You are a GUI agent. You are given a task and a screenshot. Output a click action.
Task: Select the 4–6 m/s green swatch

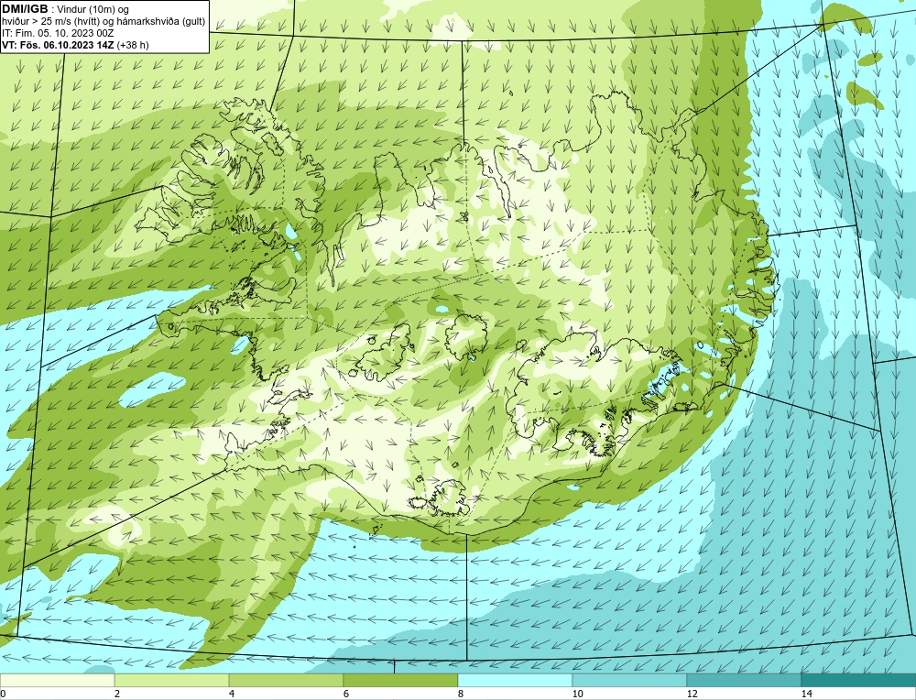286,680
